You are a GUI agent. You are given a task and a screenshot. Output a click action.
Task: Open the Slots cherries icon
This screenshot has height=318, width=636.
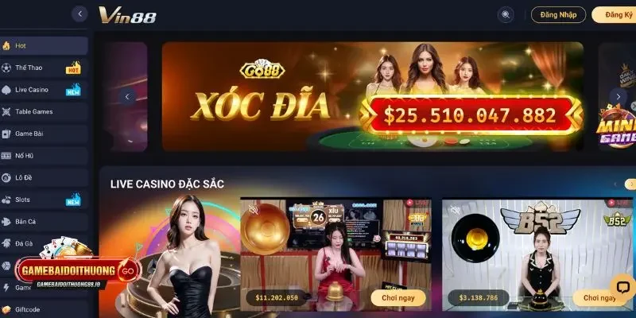(6, 200)
